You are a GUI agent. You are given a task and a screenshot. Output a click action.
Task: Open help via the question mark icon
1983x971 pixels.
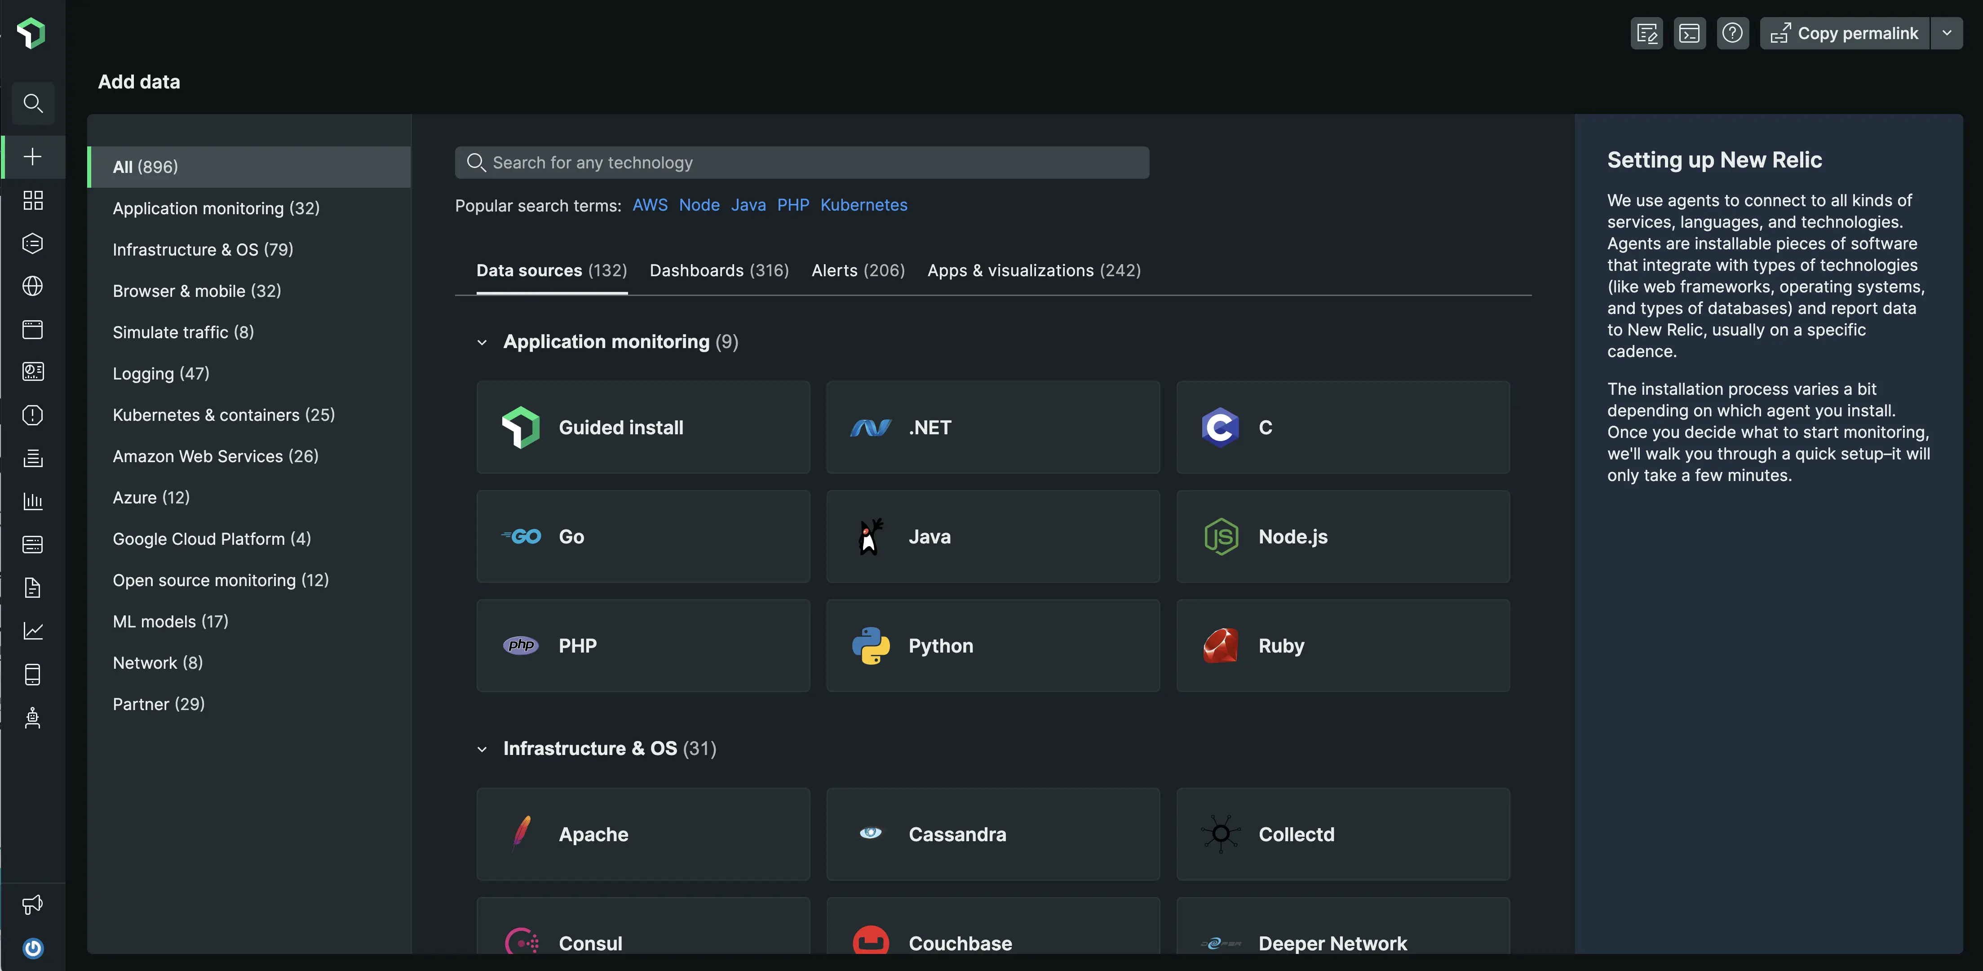(x=1733, y=32)
